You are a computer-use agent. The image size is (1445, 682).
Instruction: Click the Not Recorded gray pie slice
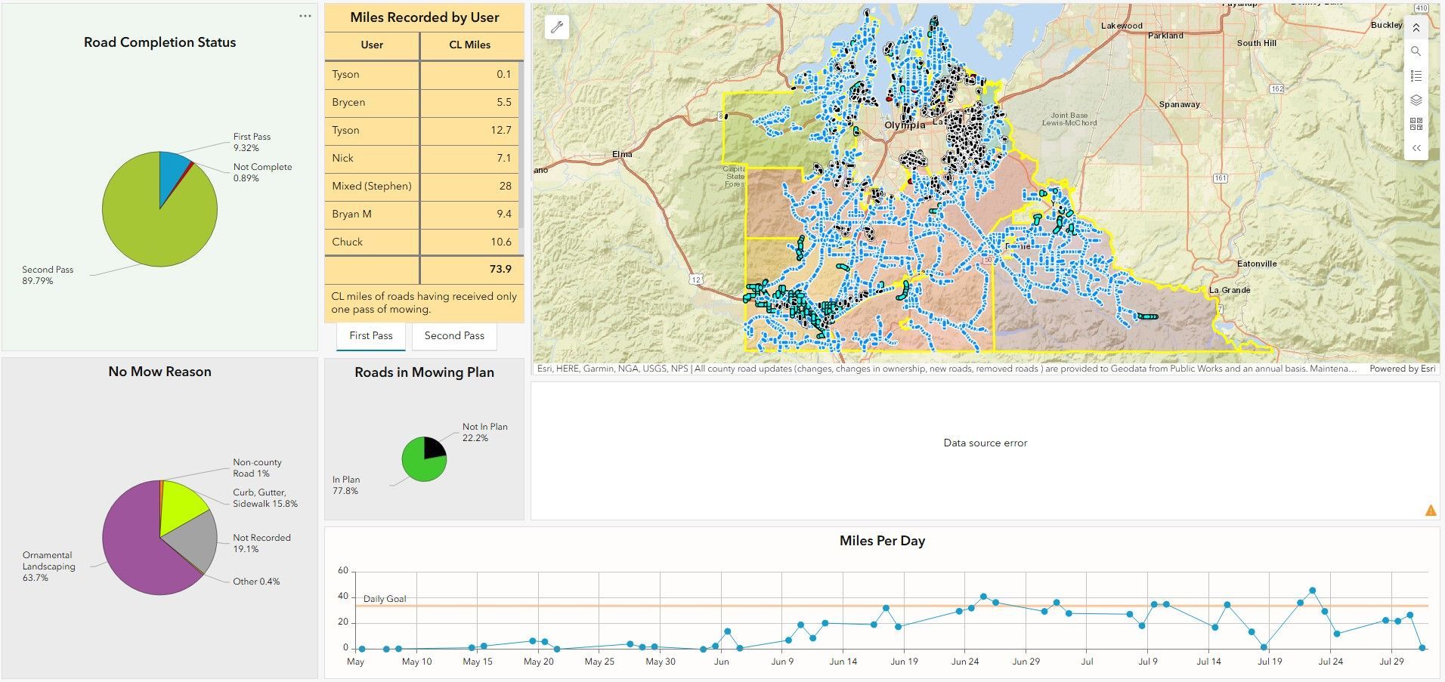[193, 542]
